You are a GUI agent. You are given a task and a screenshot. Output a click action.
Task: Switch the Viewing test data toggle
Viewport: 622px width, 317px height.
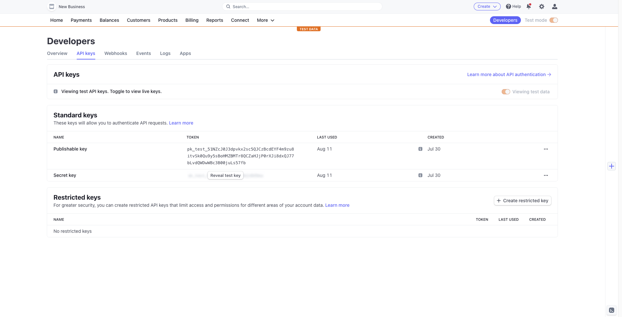point(506,91)
